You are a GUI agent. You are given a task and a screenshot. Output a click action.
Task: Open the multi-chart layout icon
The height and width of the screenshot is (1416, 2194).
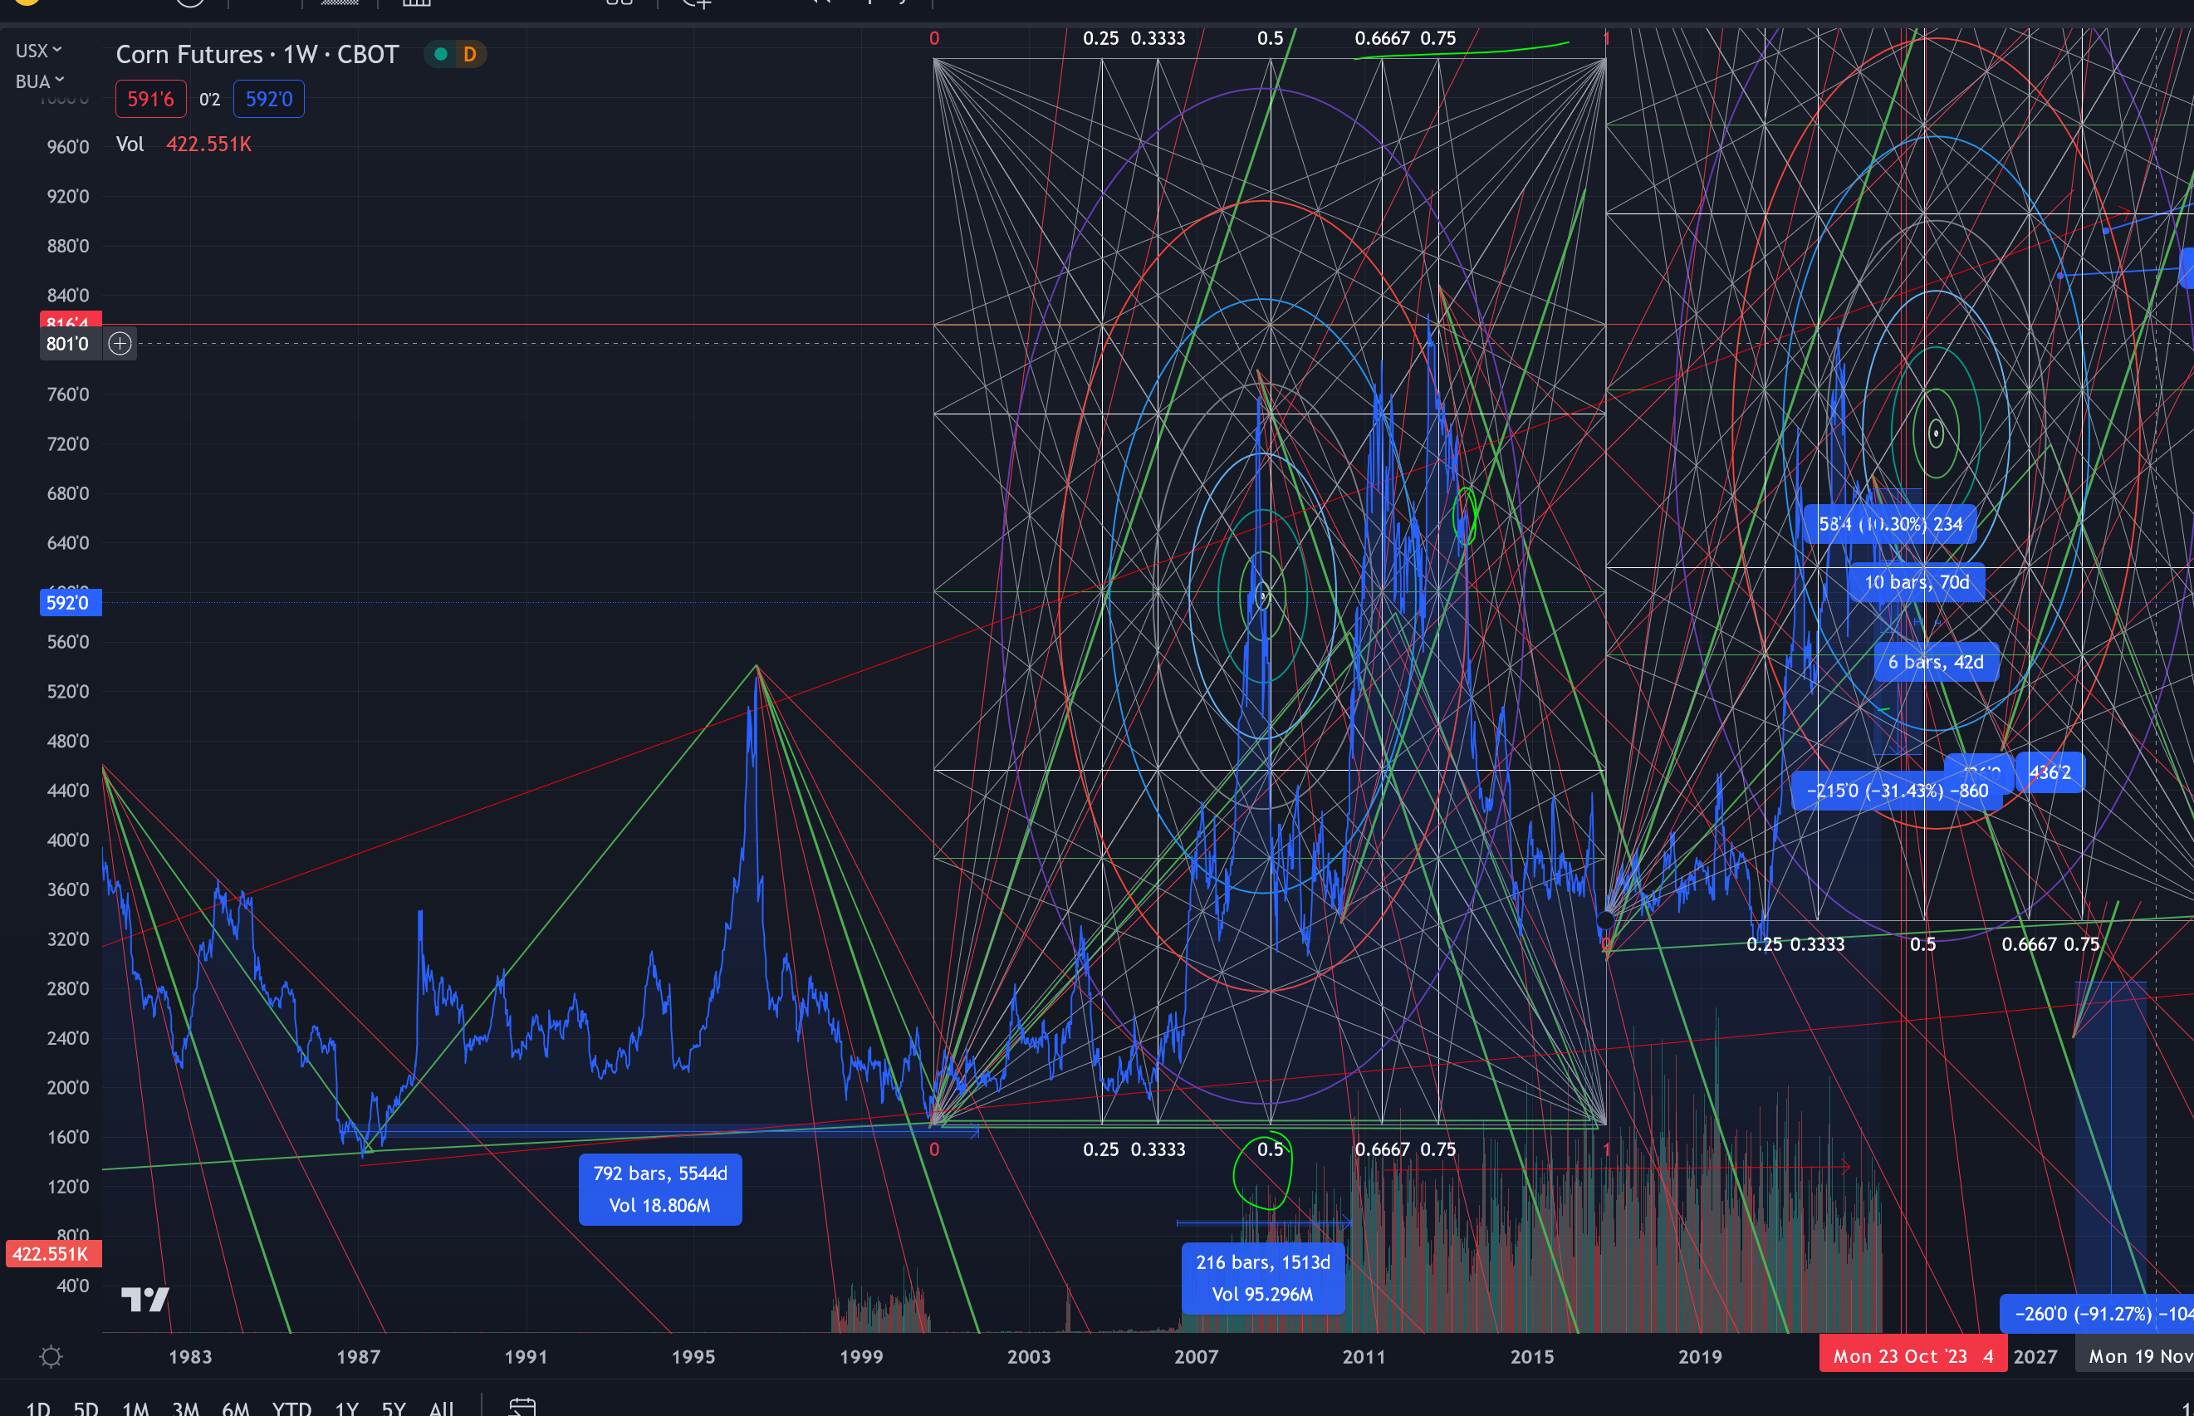point(620,3)
